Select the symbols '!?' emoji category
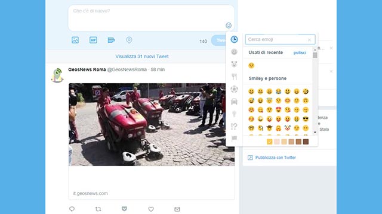 tap(234, 126)
